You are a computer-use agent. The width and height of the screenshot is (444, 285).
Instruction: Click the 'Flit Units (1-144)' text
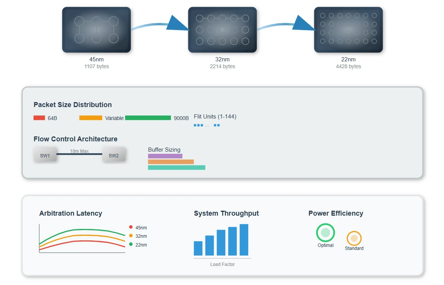(x=215, y=117)
